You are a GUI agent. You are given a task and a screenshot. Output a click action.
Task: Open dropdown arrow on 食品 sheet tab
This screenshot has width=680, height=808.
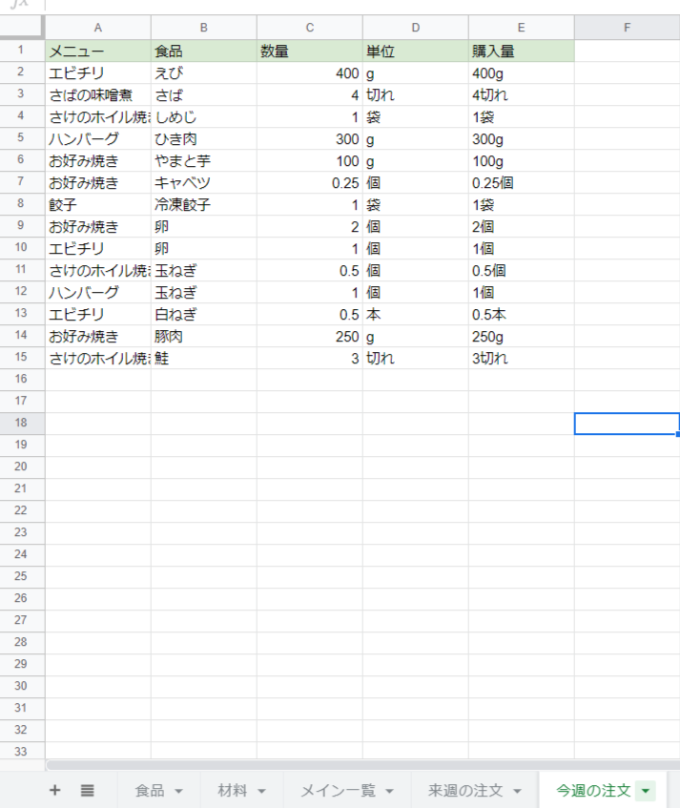click(x=178, y=791)
